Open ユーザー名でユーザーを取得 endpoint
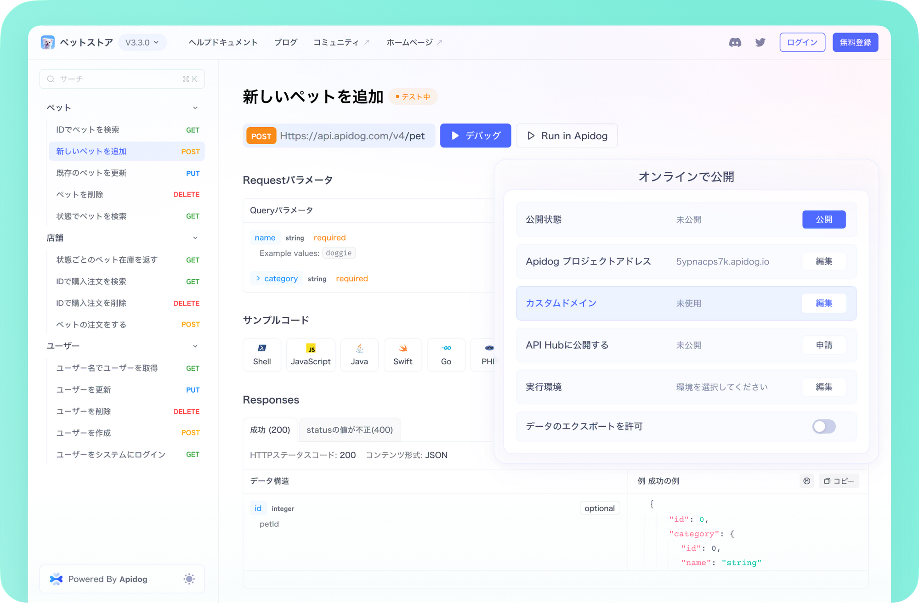Viewport: 919px width, 603px height. pos(127,368)
